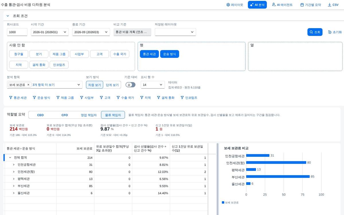Image resolution: width=344 pixels, height=215 pixels.
Task: Open 기간별 요약 calendar button
Action: pyautogui.click(x=310, y=5)
